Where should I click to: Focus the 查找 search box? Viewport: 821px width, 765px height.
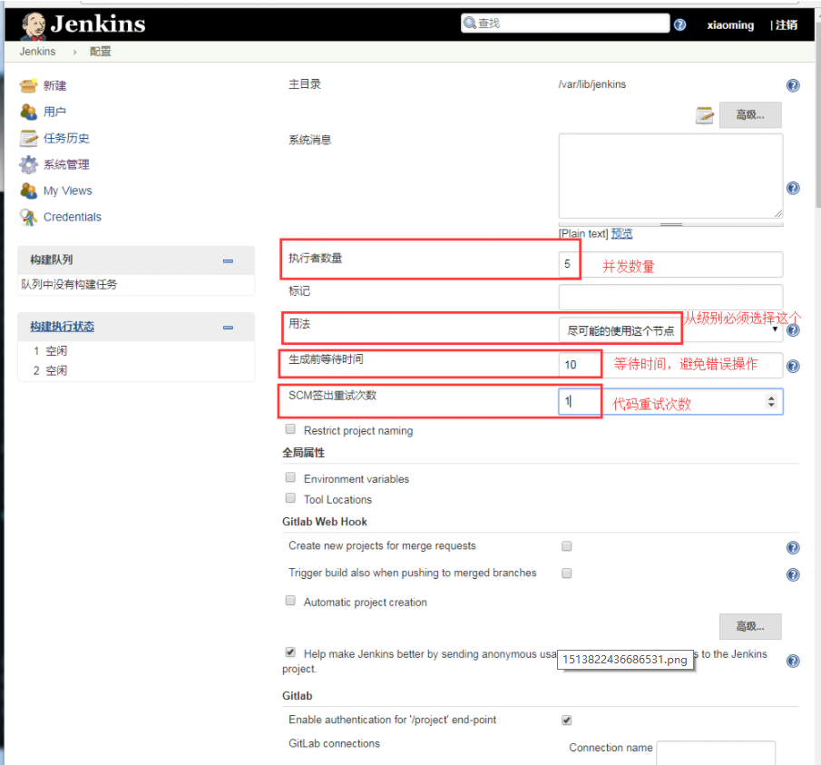[x=565, y=23]
